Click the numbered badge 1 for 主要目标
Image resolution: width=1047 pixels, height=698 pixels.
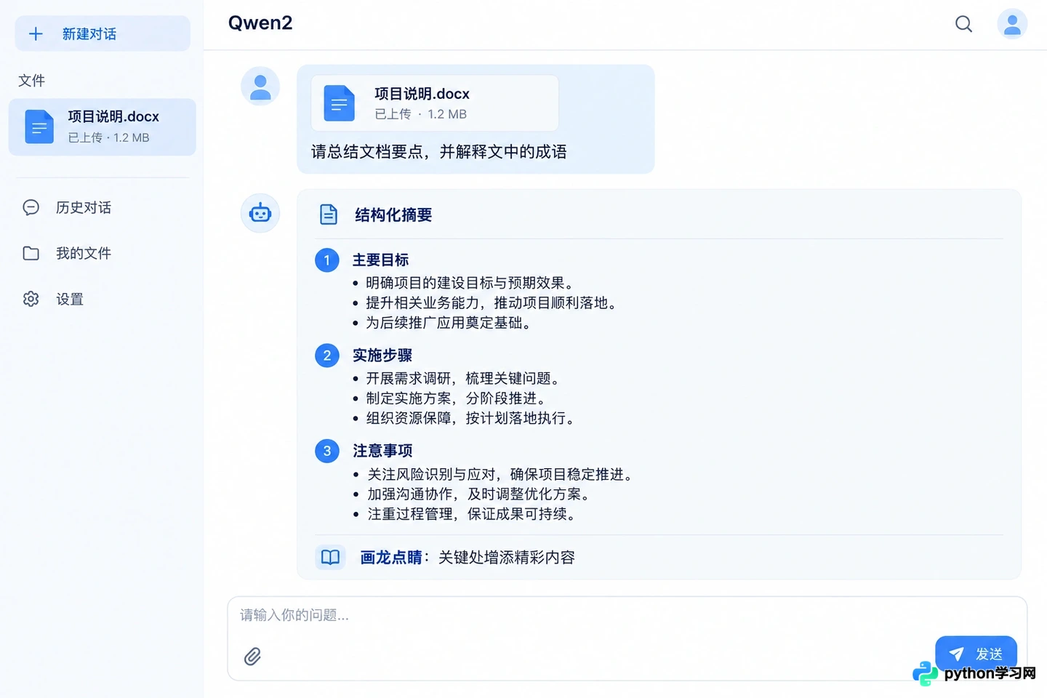(327, 260)
